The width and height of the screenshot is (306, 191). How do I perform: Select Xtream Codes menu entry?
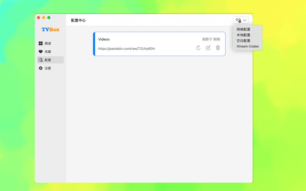point(247,46)
